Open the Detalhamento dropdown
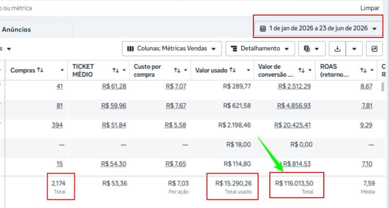The height and width of the screenshot is (208, 389). coord(260,49)
